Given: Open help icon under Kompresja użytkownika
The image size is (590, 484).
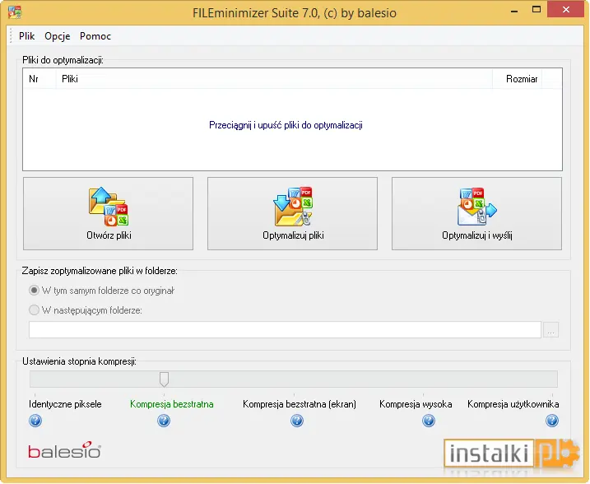Looking at the screenshot, I should click(x=552, y=421).
